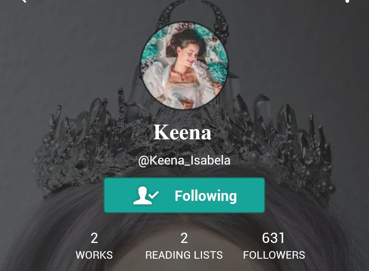Unfollow via the teal Following button
The width and height of the screenshot is (369, 271).
tap(184, 195)
